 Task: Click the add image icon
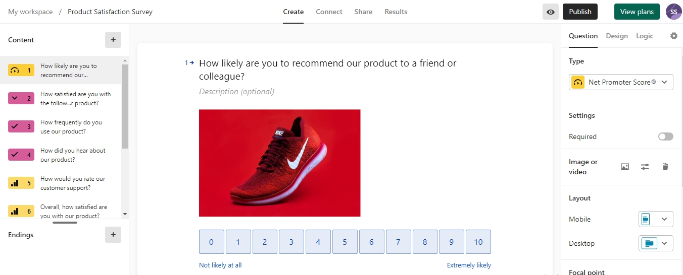pyautogui.click(x=625, y=167)
